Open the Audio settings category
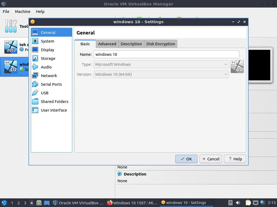Screen dimensions: 277x207 tap(51, 67)
